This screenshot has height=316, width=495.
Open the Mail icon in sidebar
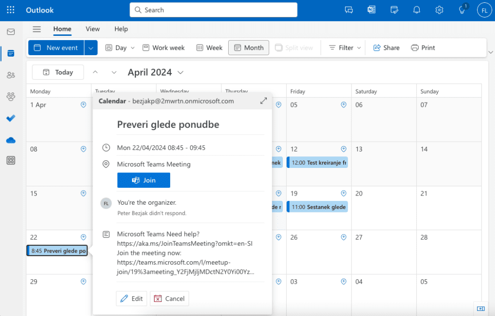(11, 32)
